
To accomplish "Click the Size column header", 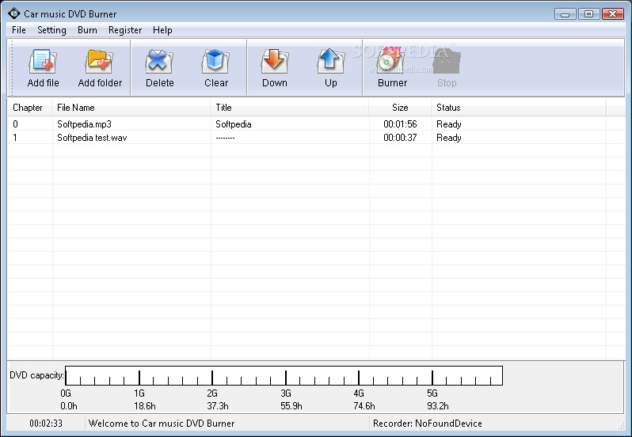I will pos(400,108).
